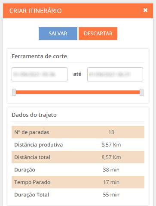The width and height of the screenshot is (156, 206).
Task: Click the left slider handle
Action: tap(14, 92)
